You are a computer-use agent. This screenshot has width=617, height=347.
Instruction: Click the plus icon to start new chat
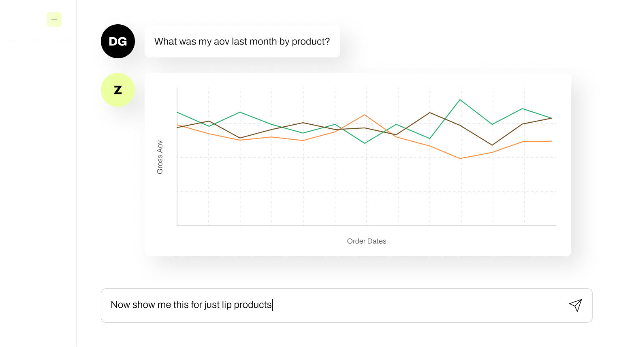click(x=54, y=19)
